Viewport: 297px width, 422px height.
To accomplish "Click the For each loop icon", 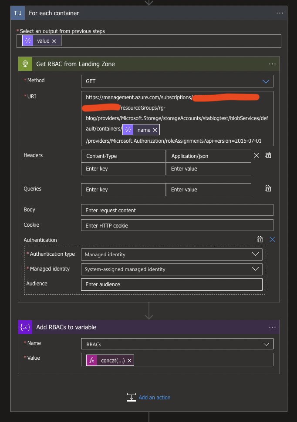I will click(18, 13).
